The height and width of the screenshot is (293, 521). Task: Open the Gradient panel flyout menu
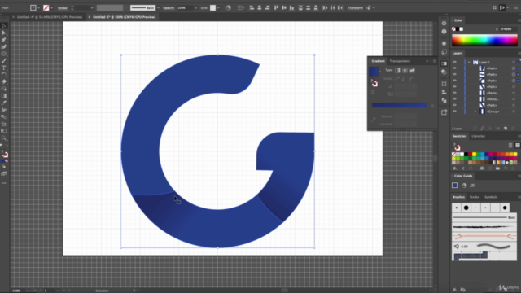[434, 61]
